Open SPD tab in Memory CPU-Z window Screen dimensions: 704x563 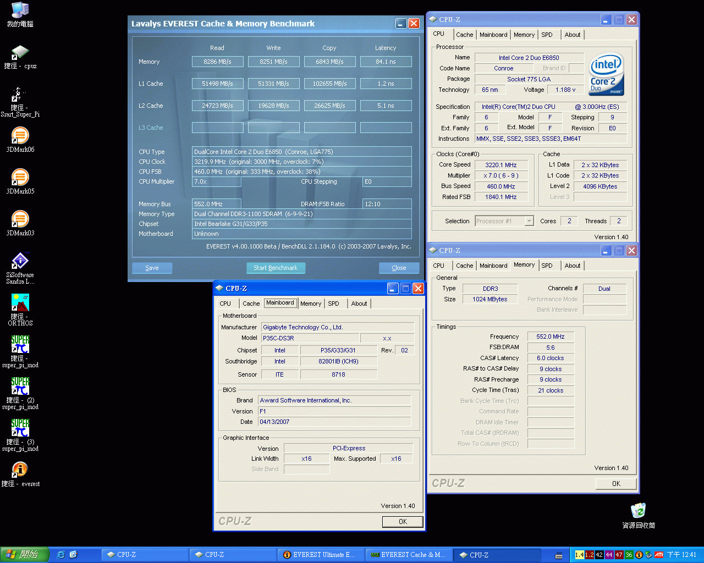click(547, 266)
